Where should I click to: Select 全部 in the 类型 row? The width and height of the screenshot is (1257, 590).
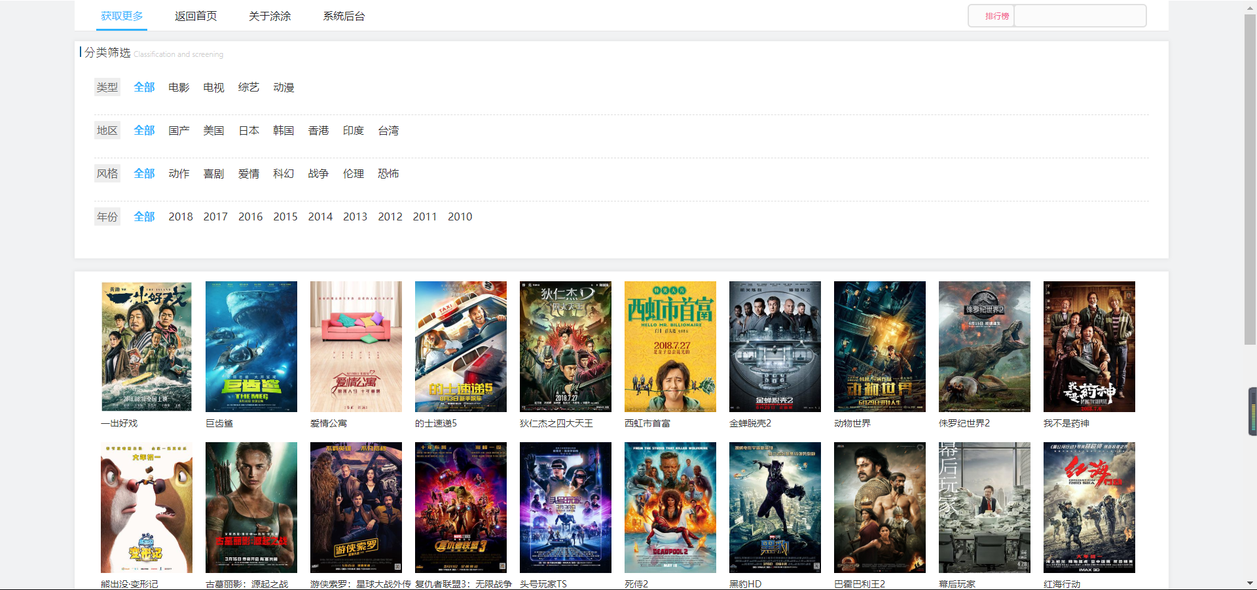tap(144, 87)
